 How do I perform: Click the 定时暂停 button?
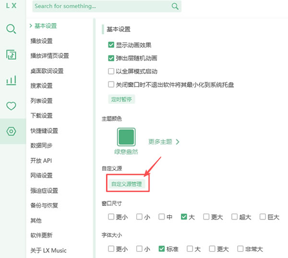(120, 99)
